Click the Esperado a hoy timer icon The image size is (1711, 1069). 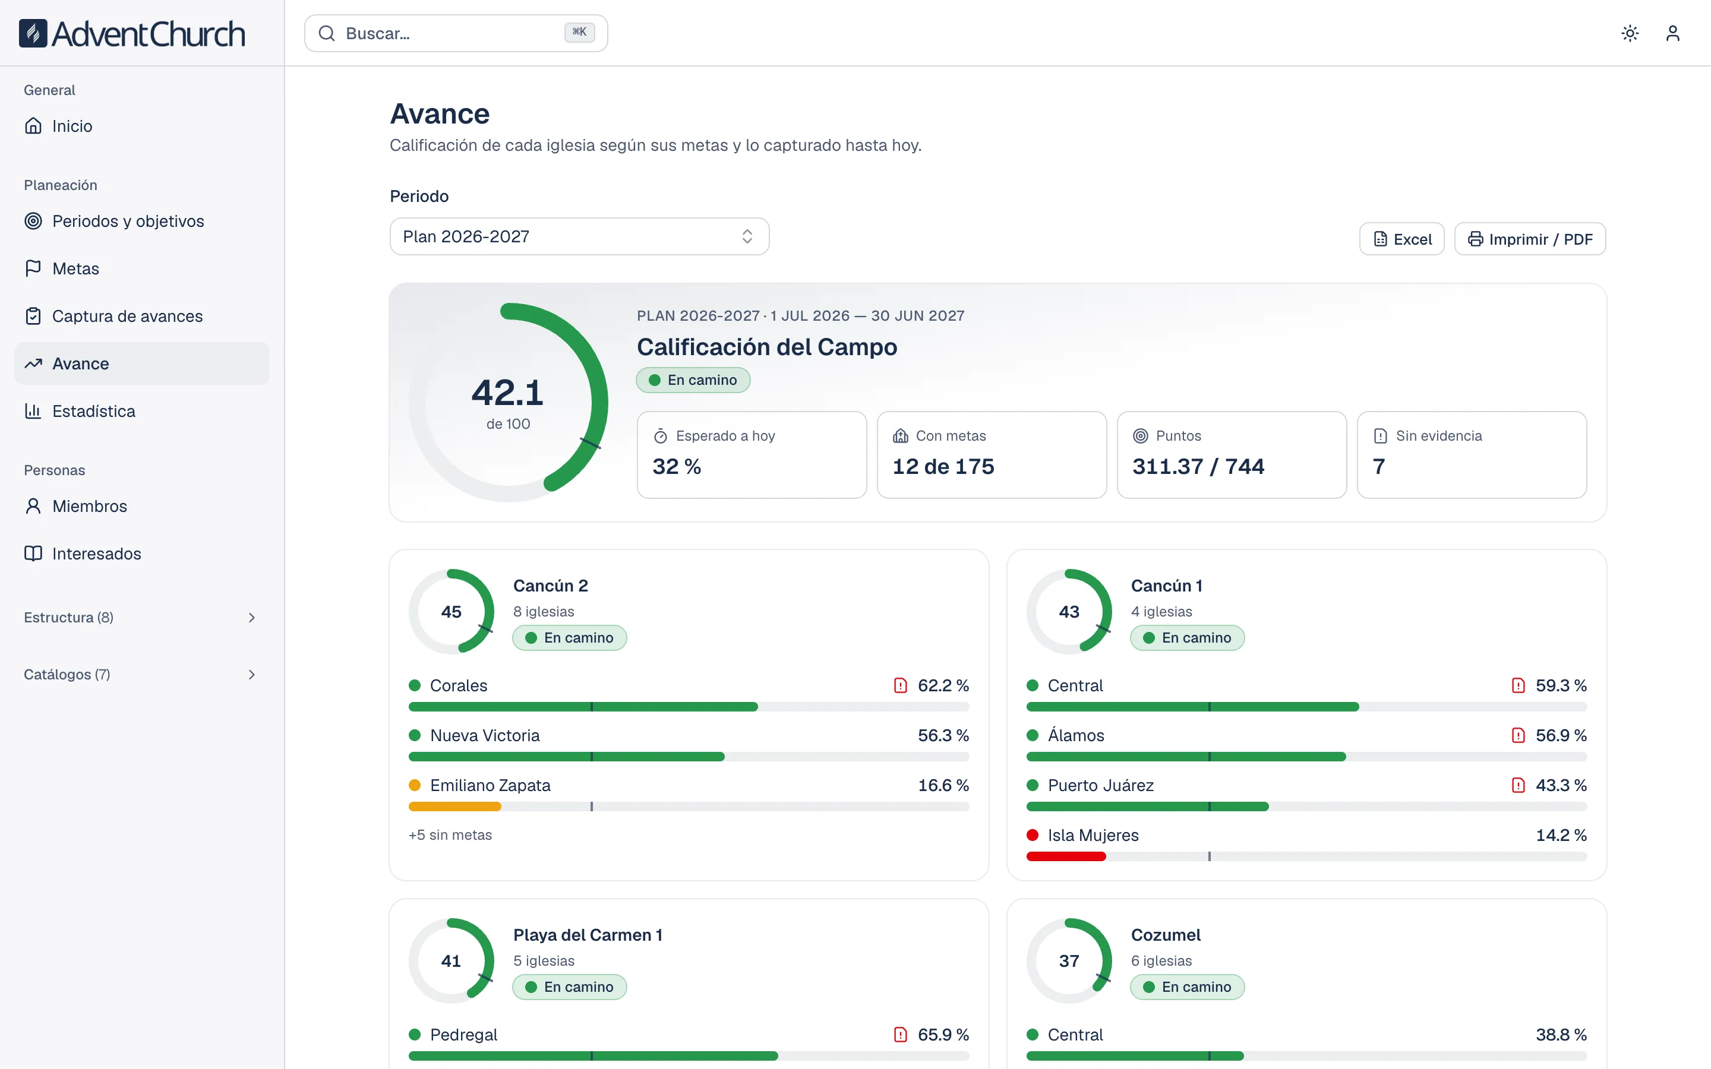[x=661, y=435]
